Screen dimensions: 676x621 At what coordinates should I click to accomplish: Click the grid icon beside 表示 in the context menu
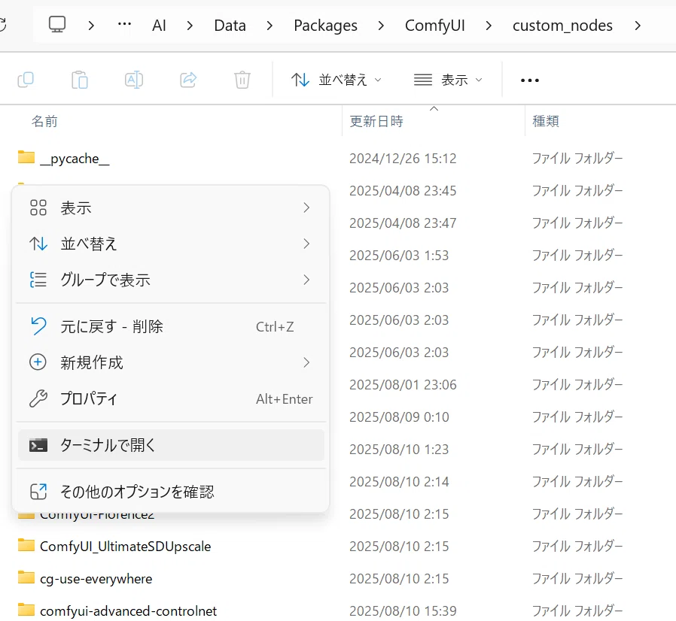coord(38,208)
